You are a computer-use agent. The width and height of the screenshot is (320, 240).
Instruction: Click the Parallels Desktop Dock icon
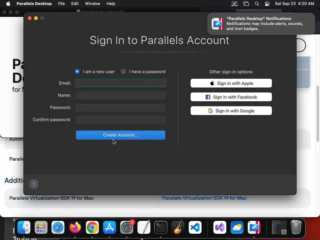pyautogui.click(x=254, y=227)
